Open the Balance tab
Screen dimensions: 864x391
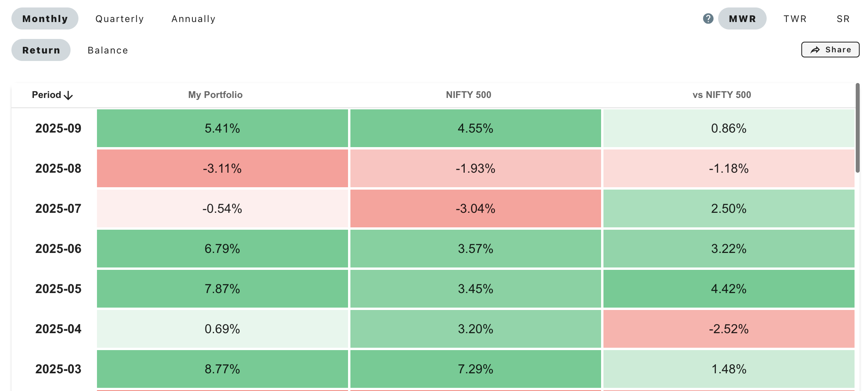108,50
